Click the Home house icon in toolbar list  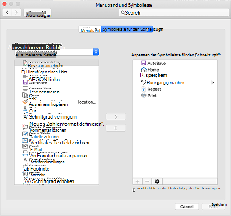coord(143,69)
